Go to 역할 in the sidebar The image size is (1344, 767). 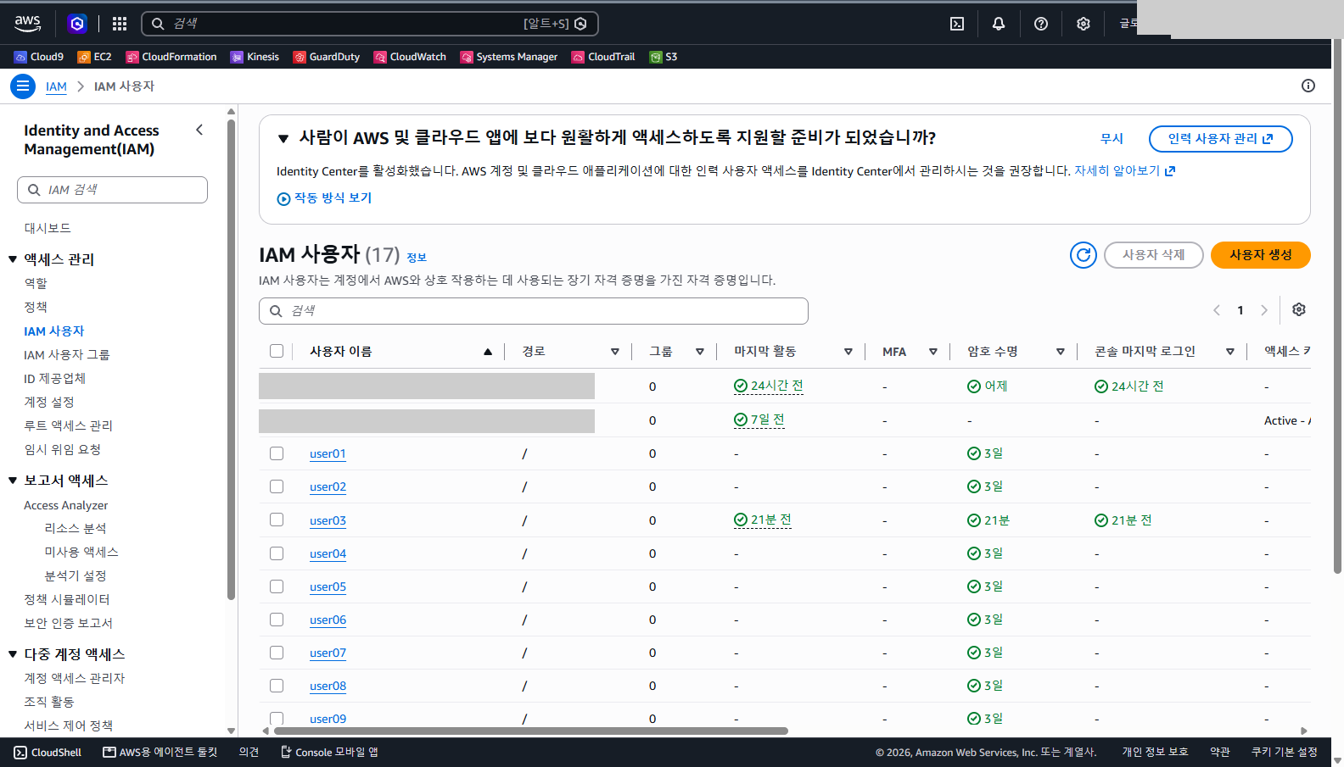click(x=36, y=283)
